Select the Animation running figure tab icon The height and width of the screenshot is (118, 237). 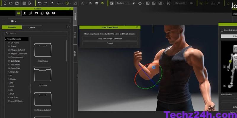coord(31,13)
